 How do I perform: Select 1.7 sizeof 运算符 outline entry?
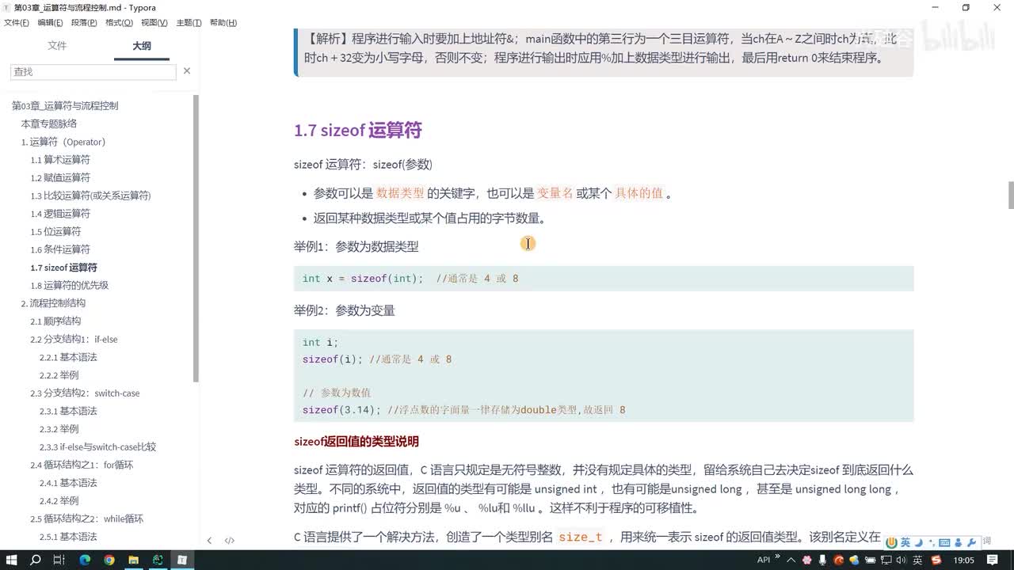tap(64, 268)
